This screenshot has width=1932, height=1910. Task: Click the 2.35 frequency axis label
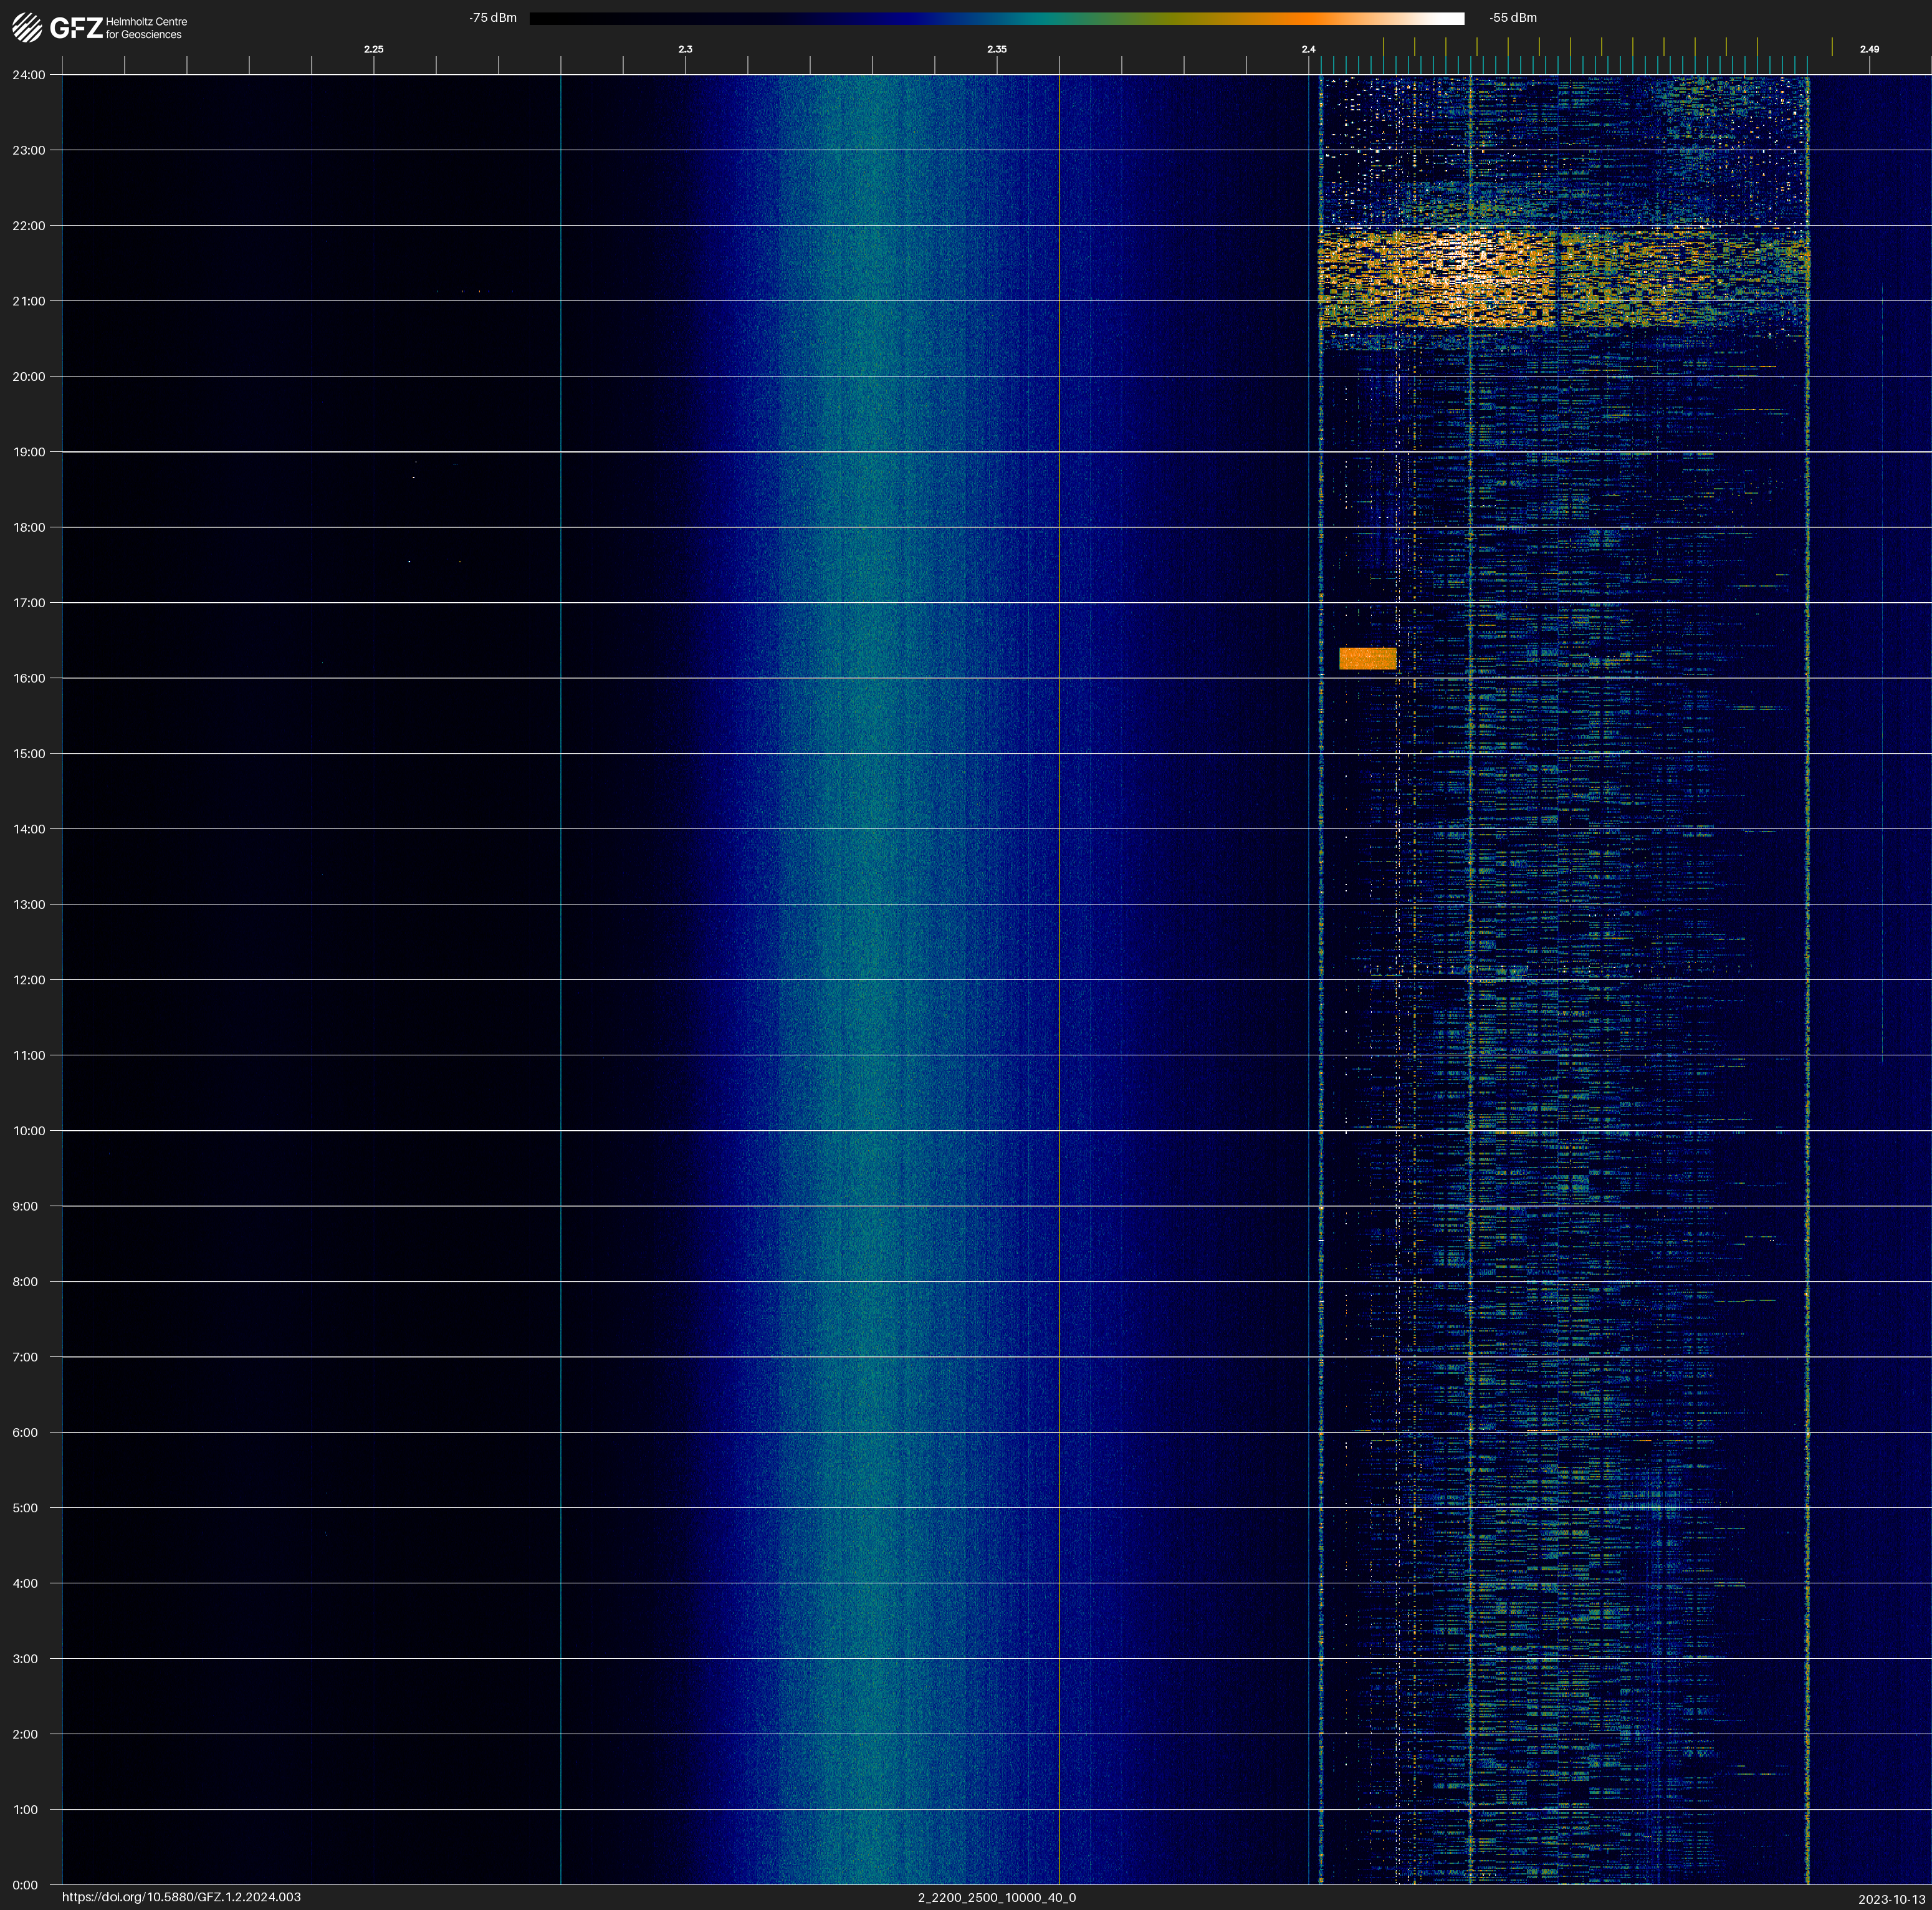click(996, 49)
